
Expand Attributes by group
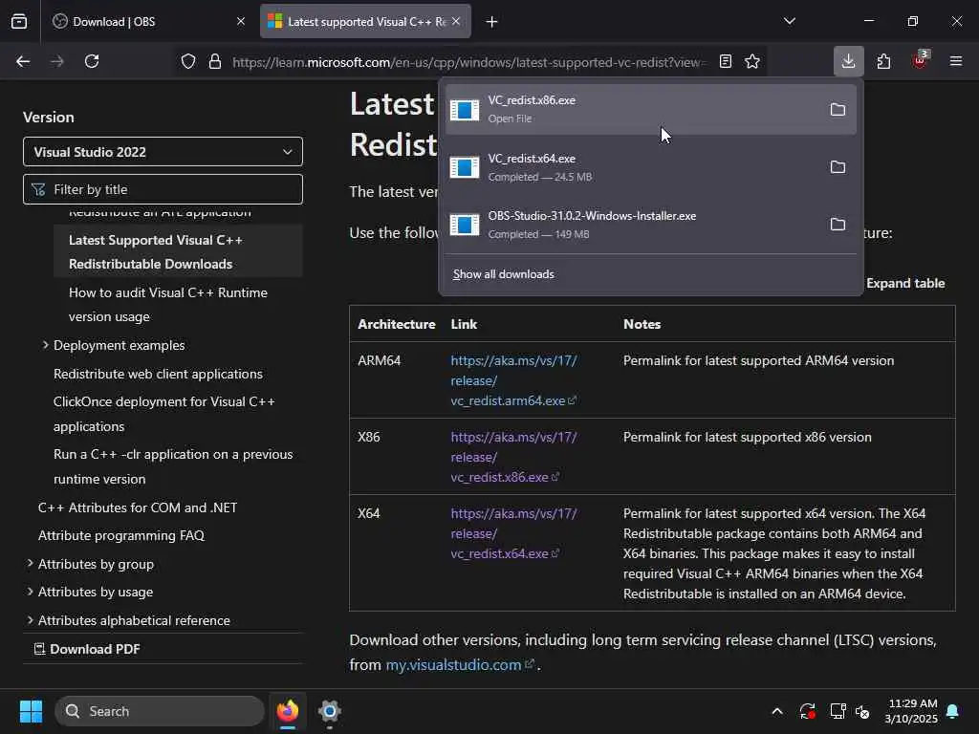tap(30, 564)
